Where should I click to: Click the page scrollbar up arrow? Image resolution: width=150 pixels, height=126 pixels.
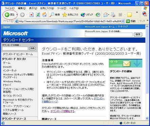click(147, 26)
